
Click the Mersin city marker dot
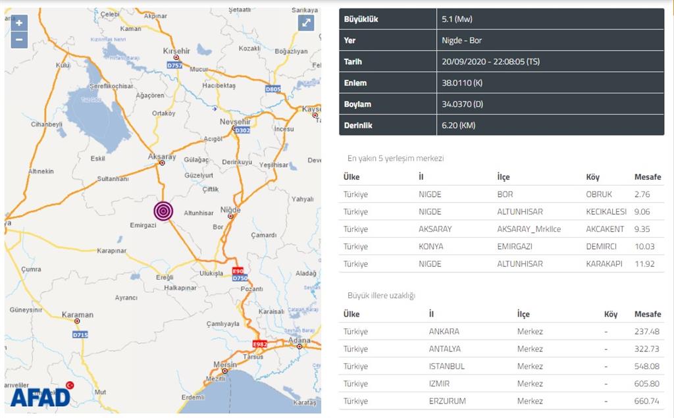[225, 371]
